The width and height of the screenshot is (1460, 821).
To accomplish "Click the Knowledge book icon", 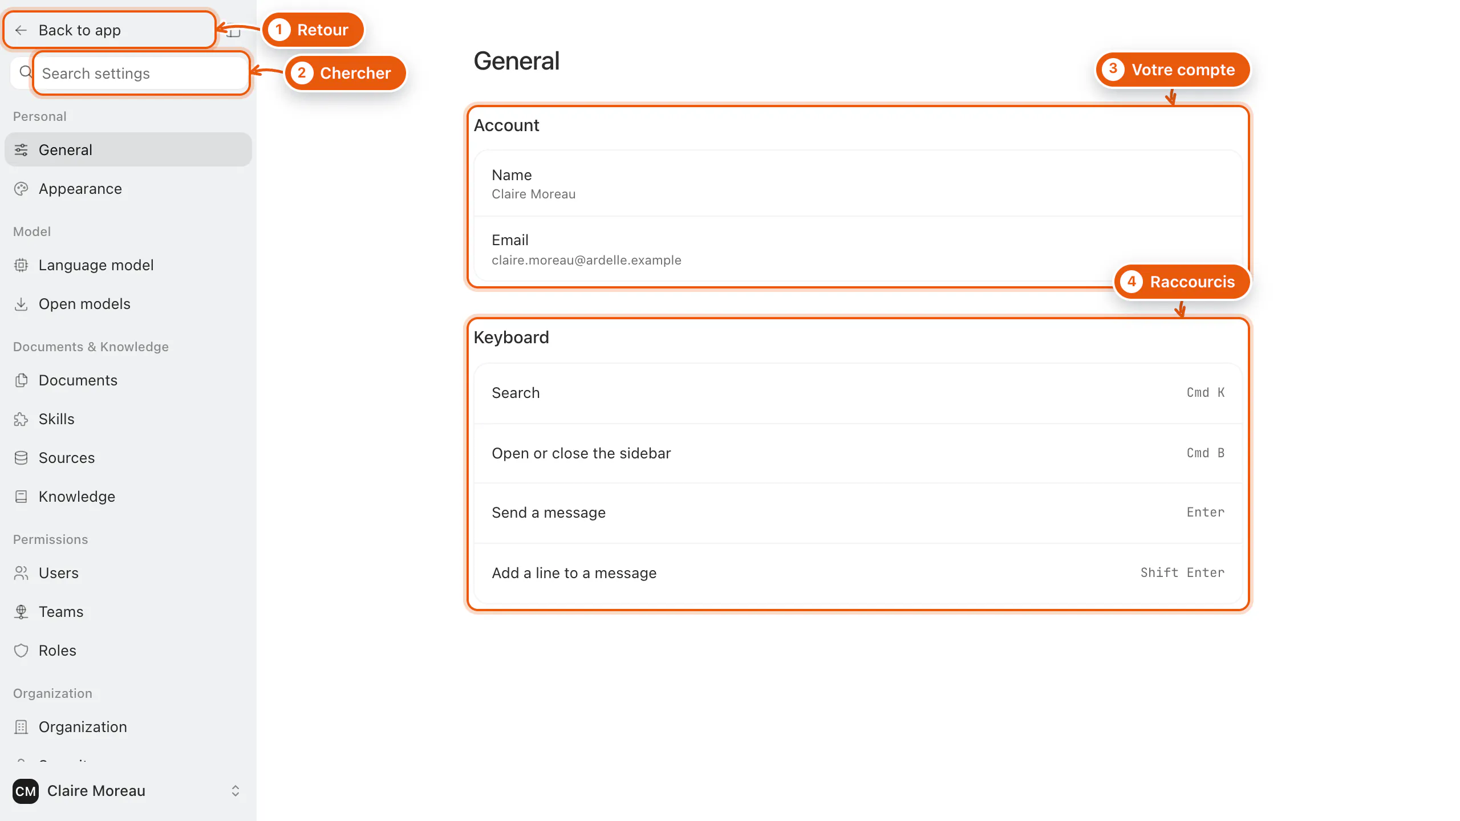I will [x=21, y=497].
